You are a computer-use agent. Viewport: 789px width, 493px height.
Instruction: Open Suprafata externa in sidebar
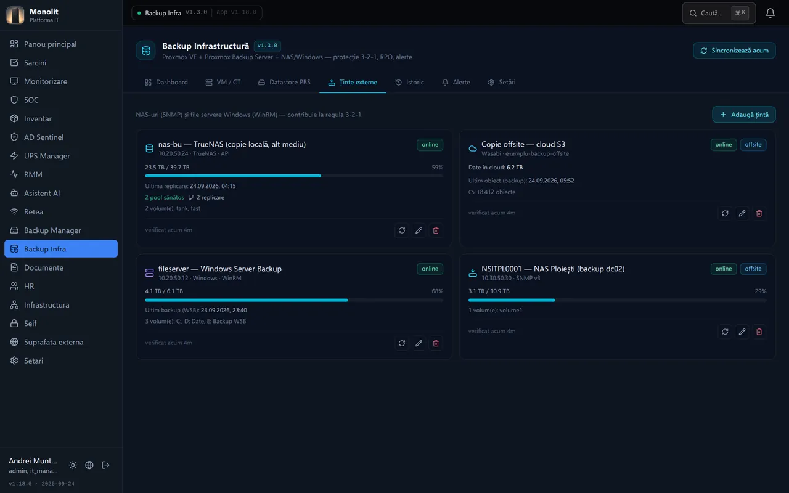click(61, 342)
